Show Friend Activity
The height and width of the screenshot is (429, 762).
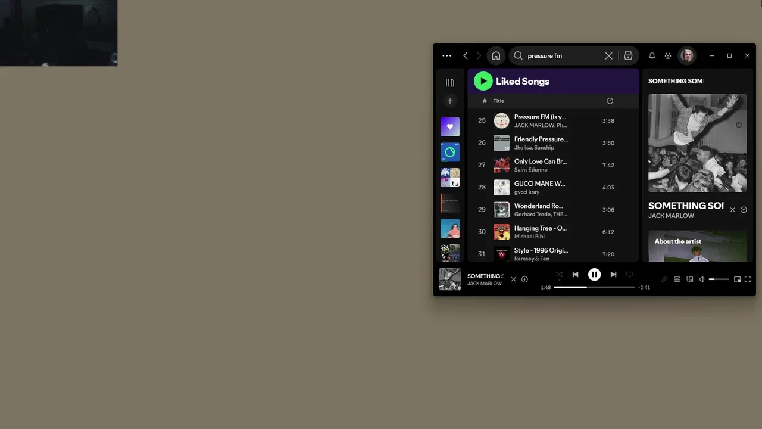[x=668, y=55]
